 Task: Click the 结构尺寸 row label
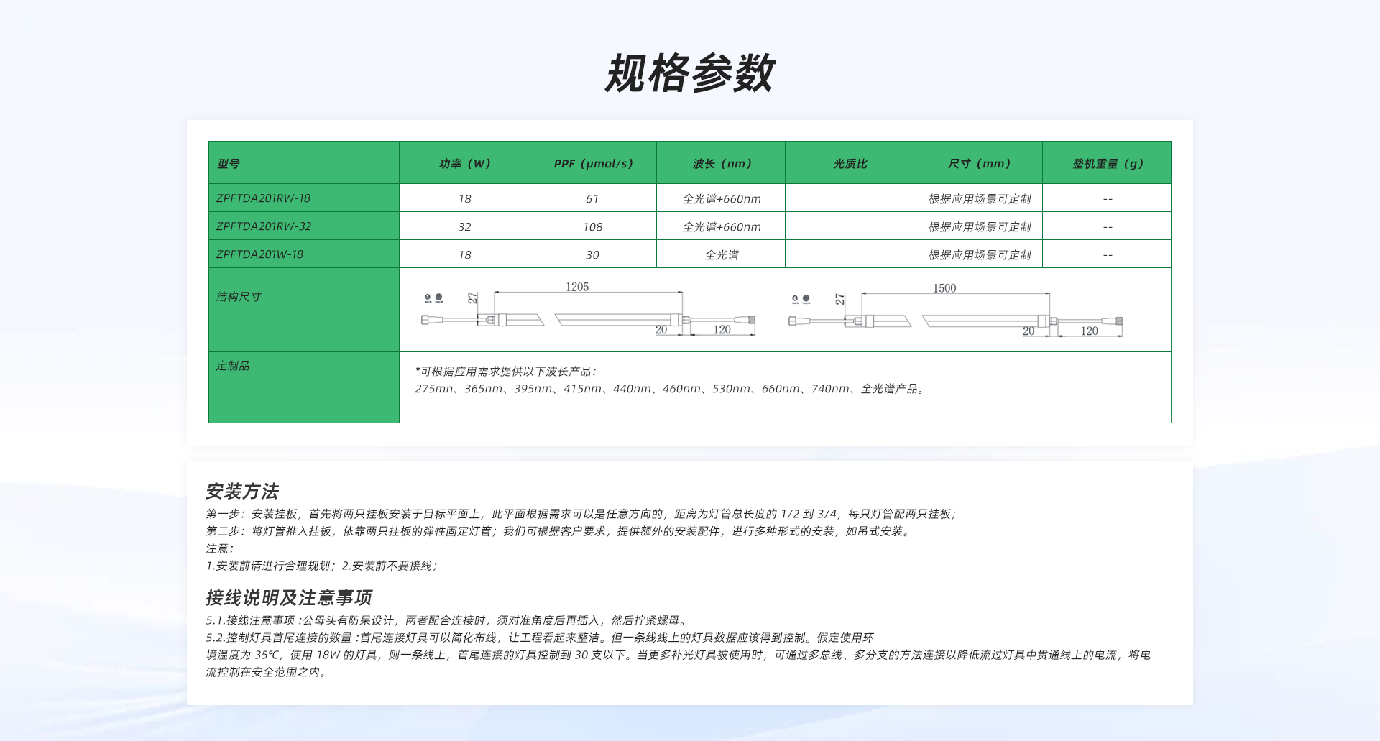pos(239,297)
